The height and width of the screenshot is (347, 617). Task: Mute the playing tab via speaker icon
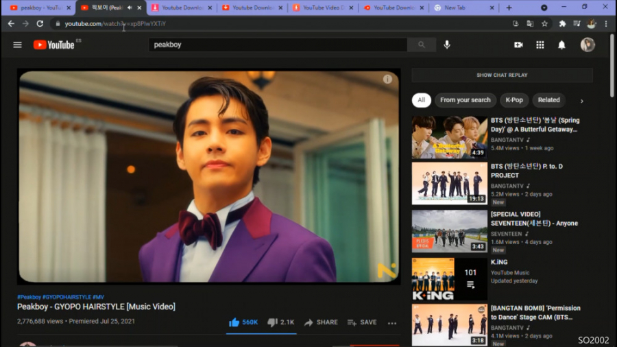[130, 8]
